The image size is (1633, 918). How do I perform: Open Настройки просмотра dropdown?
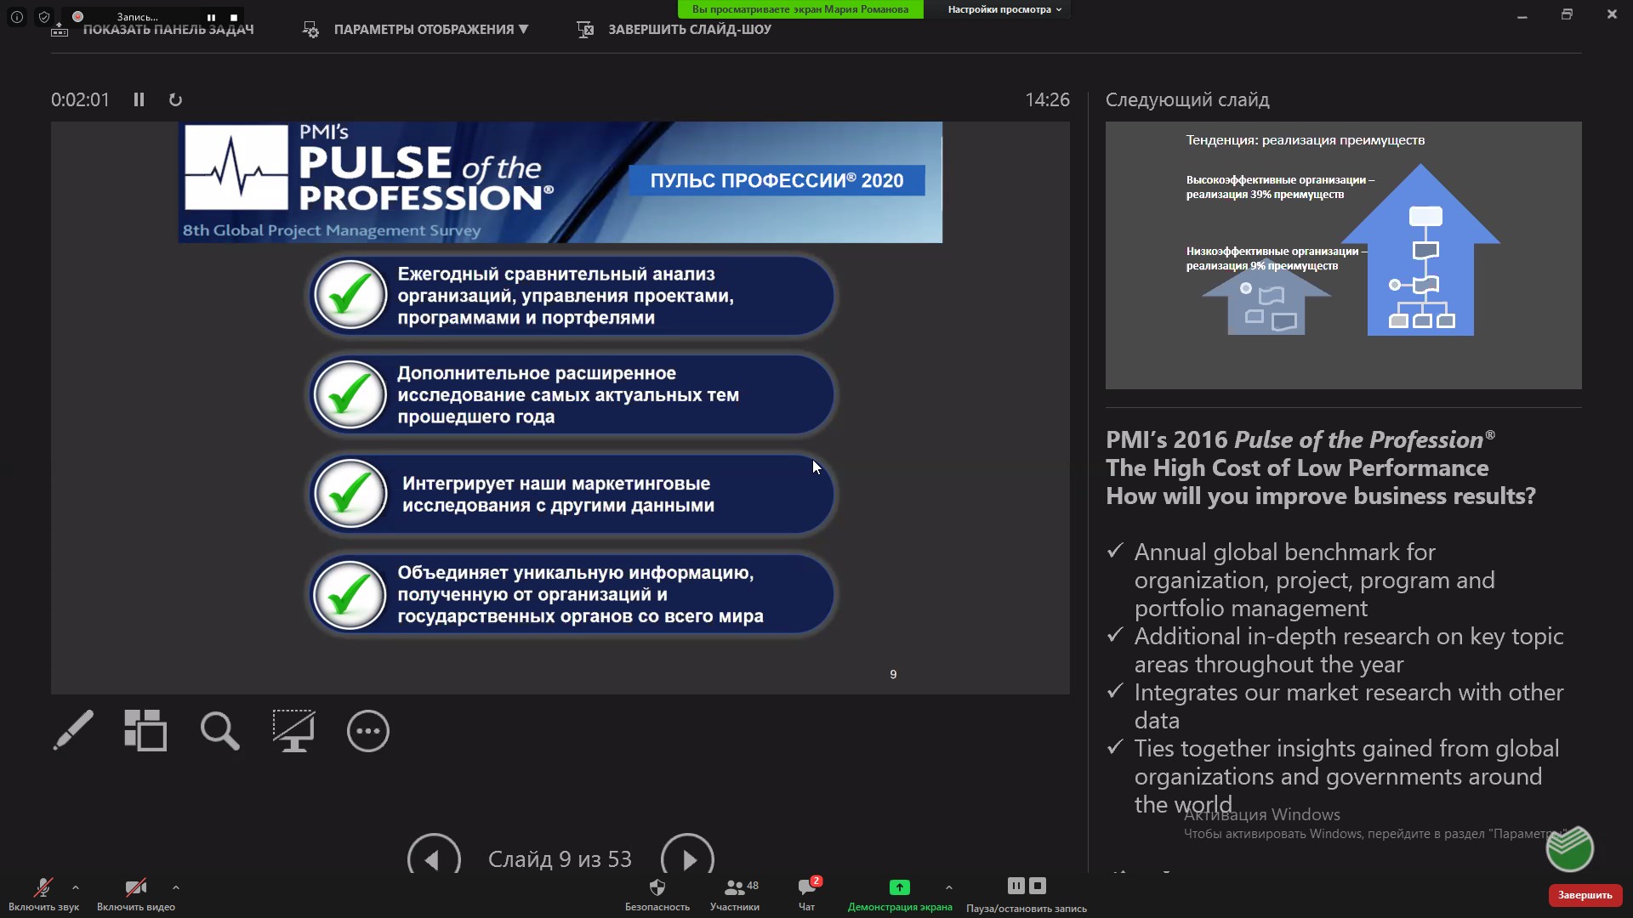[1004, 9]
